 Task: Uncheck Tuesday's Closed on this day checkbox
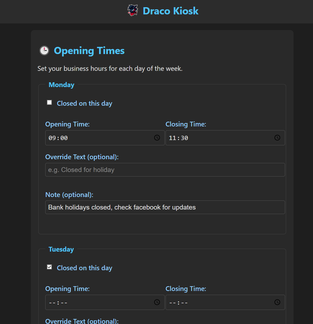point(50,267)
